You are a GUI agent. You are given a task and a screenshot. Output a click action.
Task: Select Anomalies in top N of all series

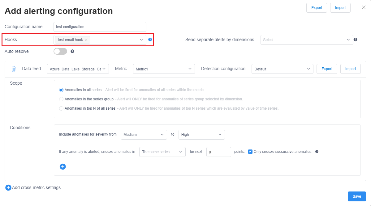click(x=61, y=108)
